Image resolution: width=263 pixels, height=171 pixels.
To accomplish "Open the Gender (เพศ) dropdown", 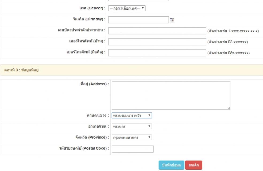I will [127, 8].
